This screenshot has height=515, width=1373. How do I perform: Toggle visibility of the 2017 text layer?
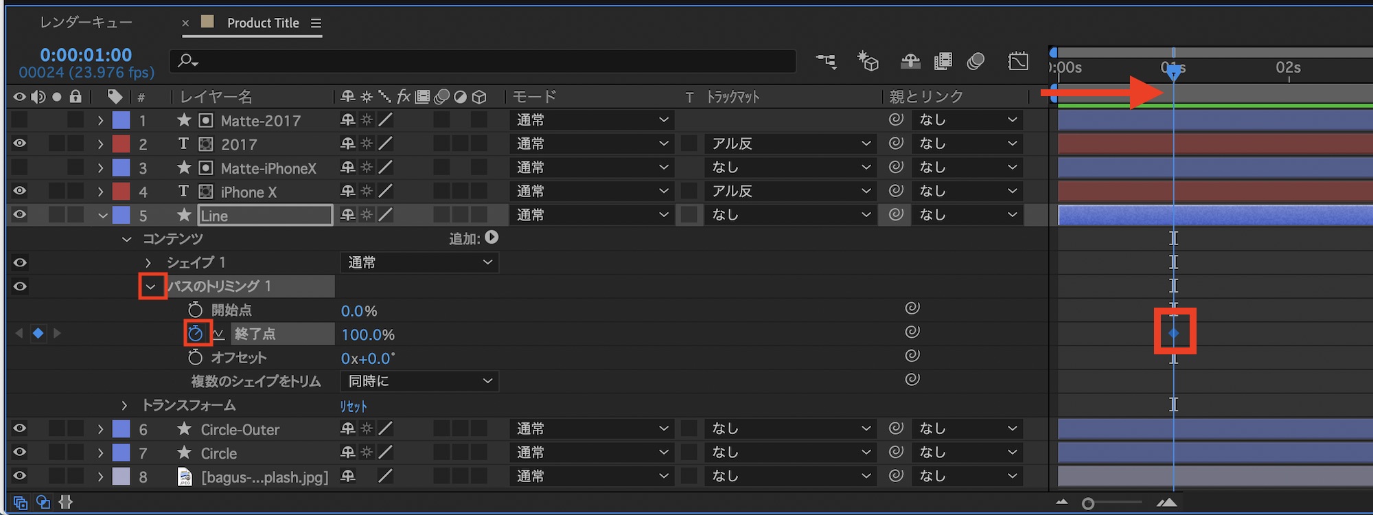tap(20, 144)
